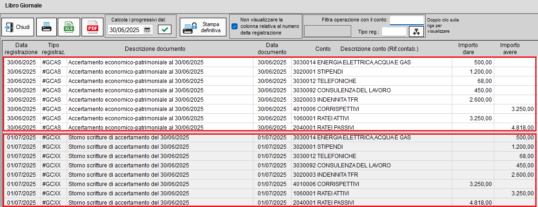Click the Chiudi button
Image resolution: width=538 pixels, height=207 pixels.
tap(18, 28)
